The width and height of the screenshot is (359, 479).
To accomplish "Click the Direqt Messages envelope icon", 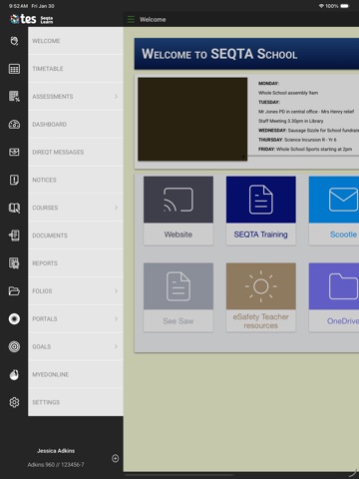I will (x=14, y=152).
